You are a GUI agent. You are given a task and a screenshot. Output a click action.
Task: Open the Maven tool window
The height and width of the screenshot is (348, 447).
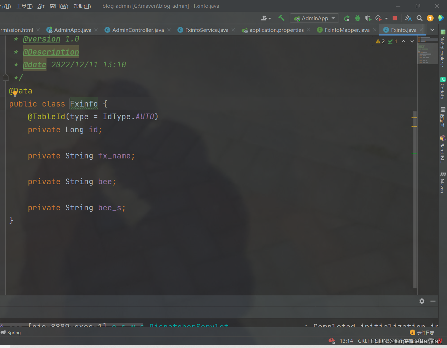click(x=443, y=183)
